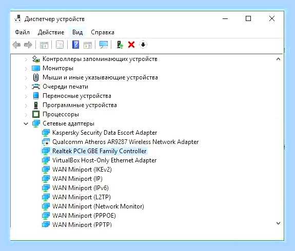Click disabled Qualcomm Atheros adapter icon
295x251 pixels.
(46, 142)
